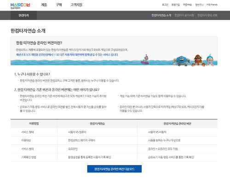This screenshot has height=178, width=230.
Task: Click the 한컴타자연습 소개 page heading
Action: 28,31
